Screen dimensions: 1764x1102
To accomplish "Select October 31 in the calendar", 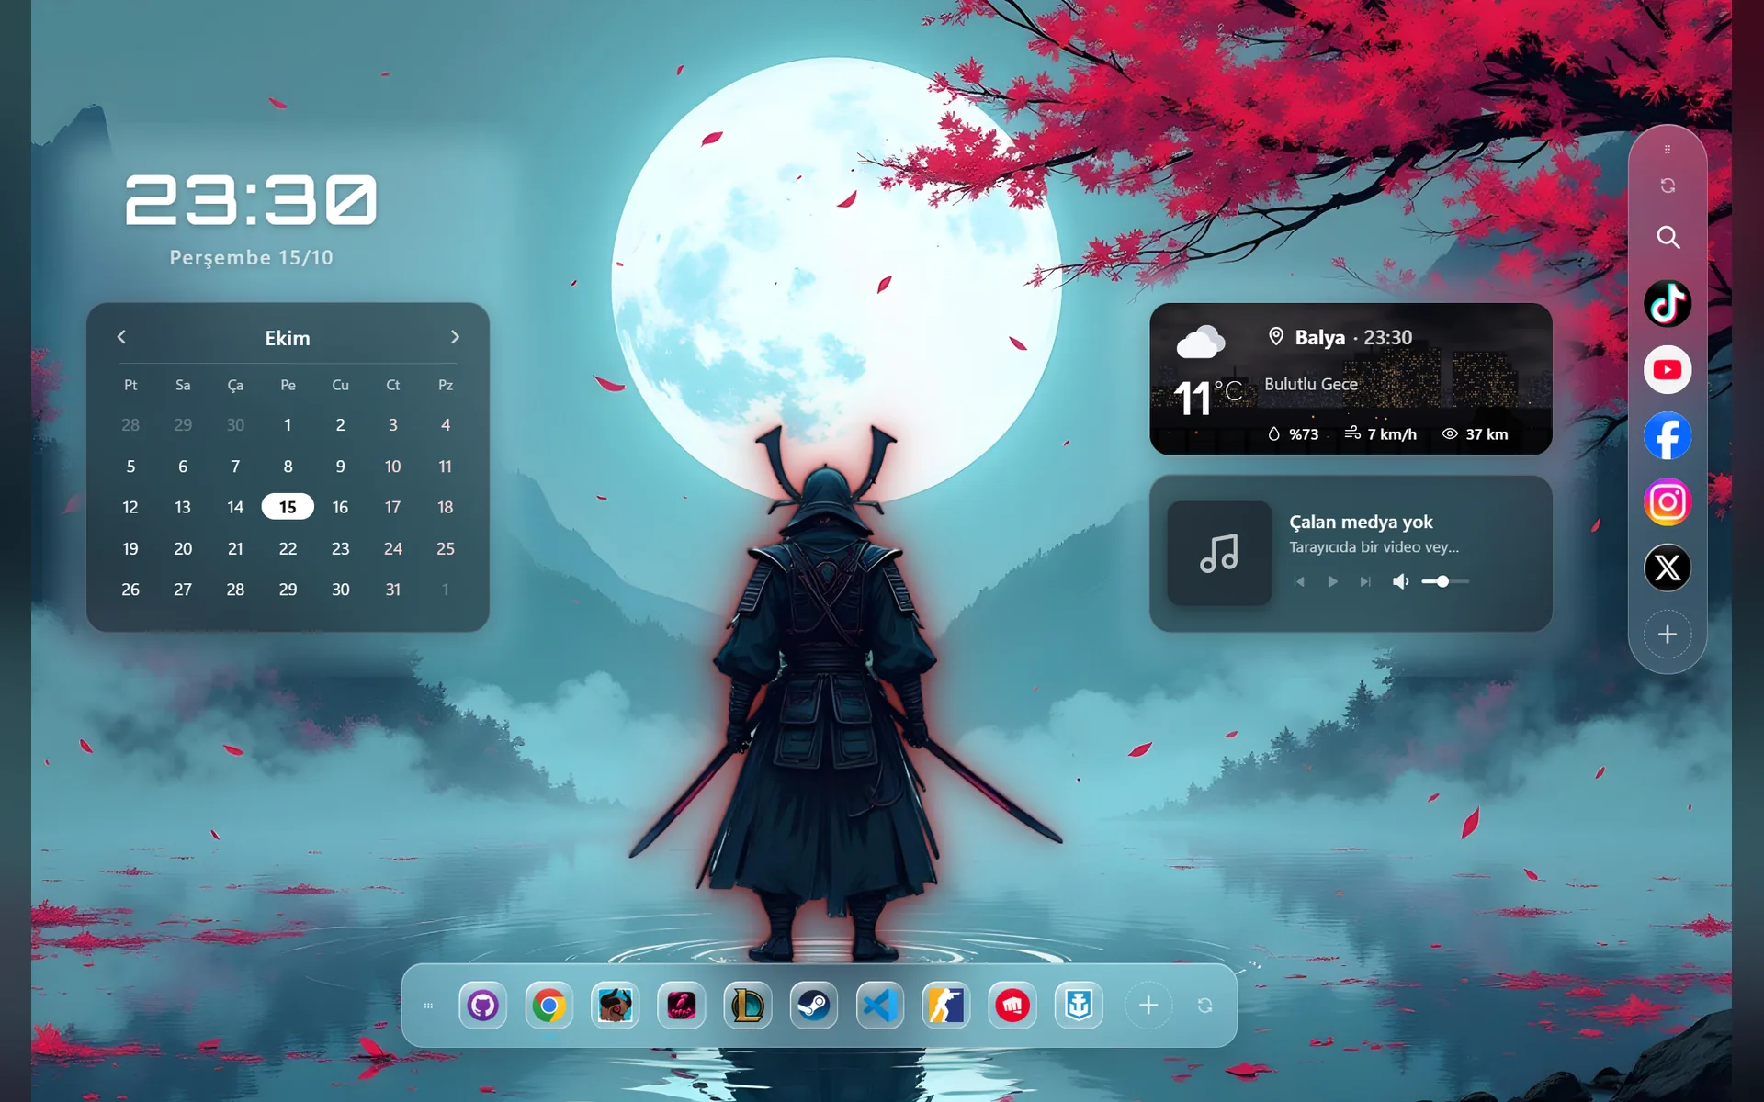I will coord(392,590).
